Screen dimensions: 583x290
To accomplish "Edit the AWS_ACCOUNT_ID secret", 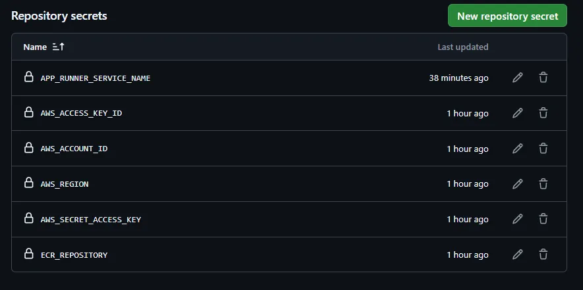I will pyautogui.click(x=518, y=149).
